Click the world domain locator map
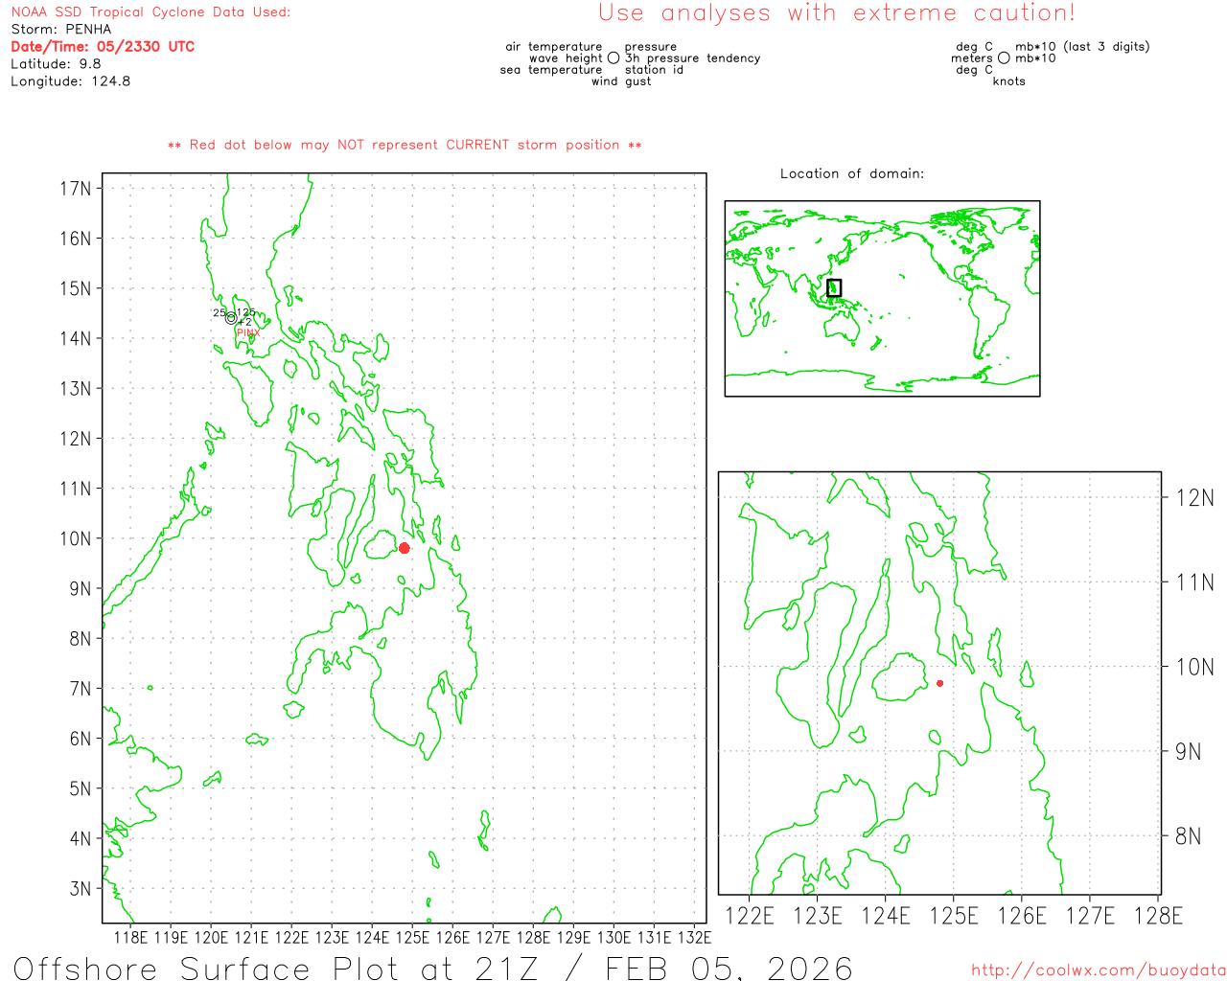Screen dimensions: 1227x981 pyautogui.click(x=882, y=298)
